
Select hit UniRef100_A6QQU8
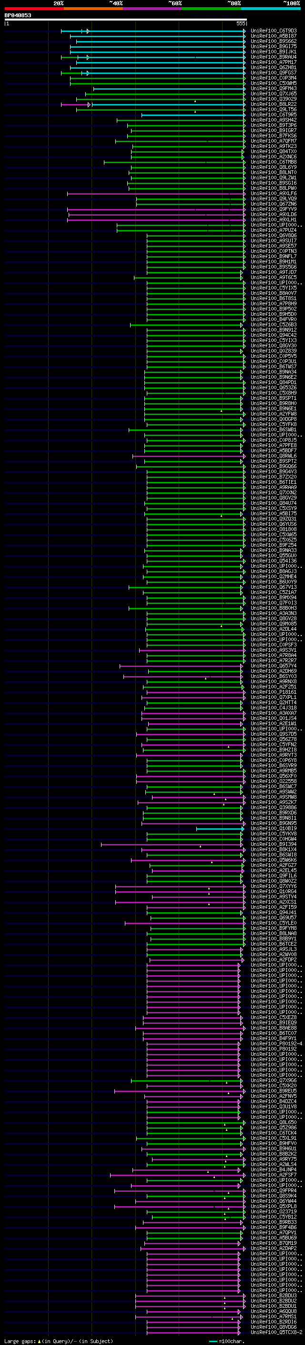click(x=273, y=1312)
